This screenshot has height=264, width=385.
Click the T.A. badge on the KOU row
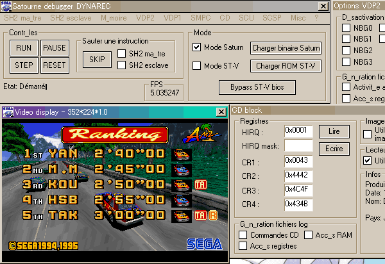(x=201, y=185)
